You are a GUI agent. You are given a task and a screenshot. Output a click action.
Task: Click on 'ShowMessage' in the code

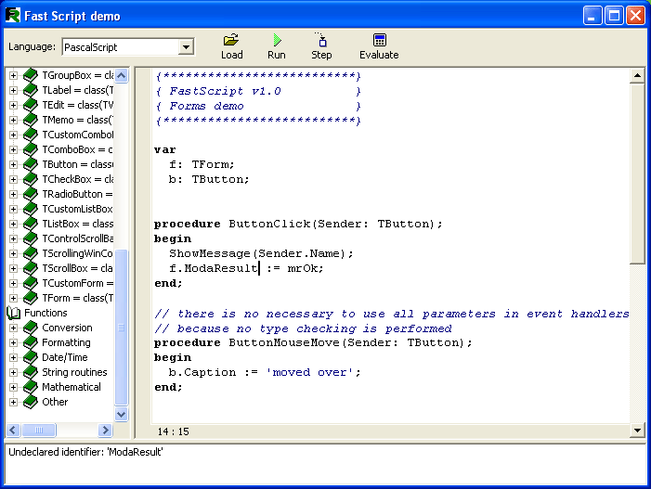point(209,253)
